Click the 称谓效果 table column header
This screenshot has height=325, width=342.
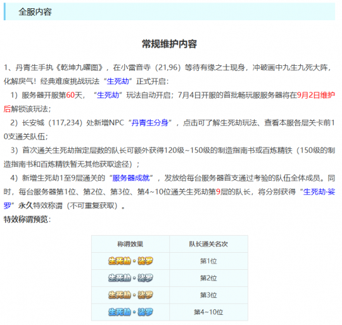(130, 244)
